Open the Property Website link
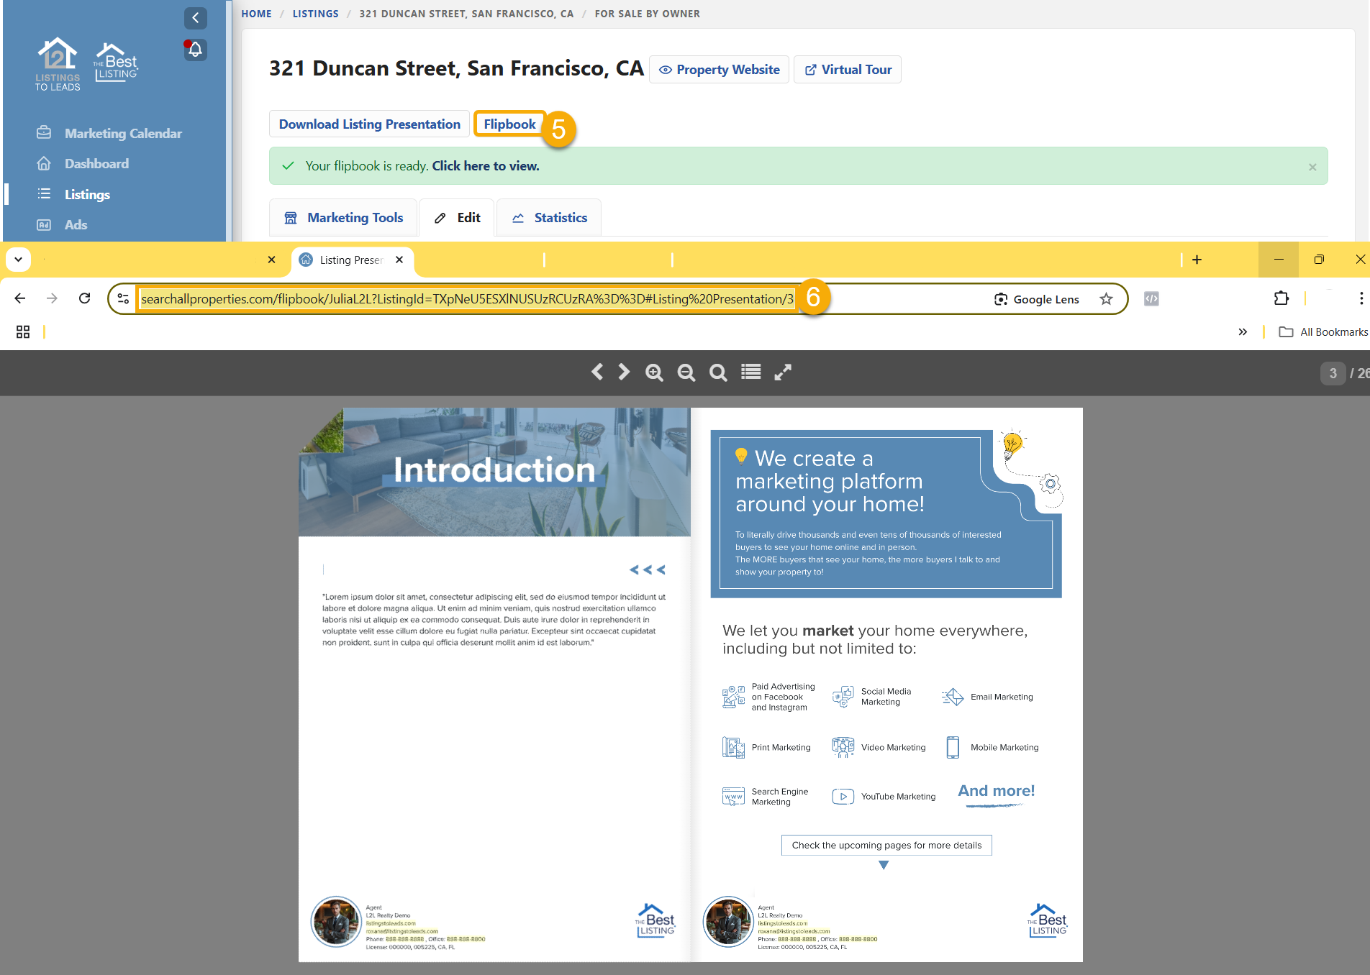 click(719, 70)
